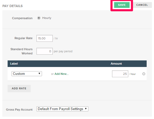This screenshot has height=119, width=154.
Task: Click the Standard Hours Worked label
Action: [22, 51]
